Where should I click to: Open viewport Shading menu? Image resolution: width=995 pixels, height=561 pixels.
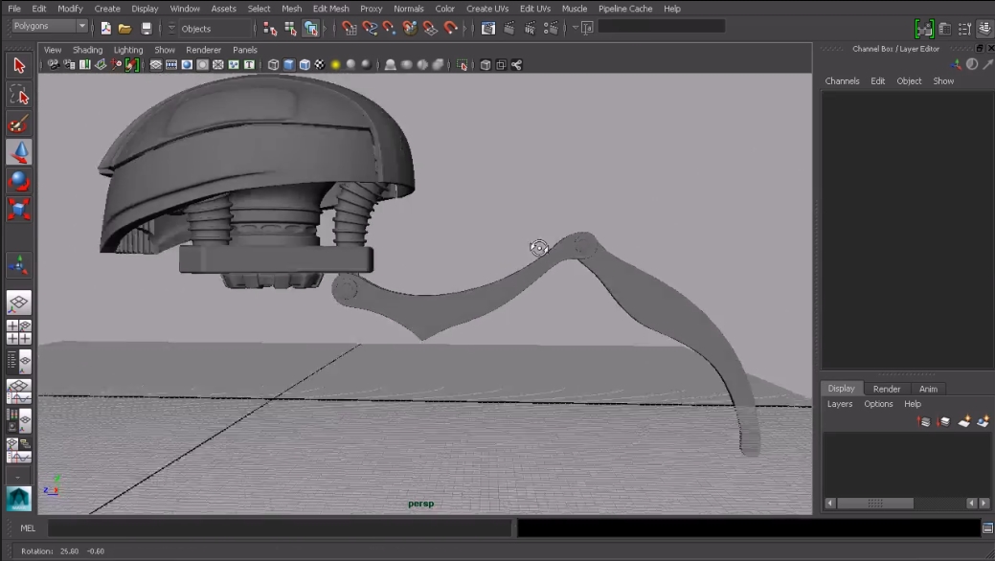pyautogui.click(x=87, y=50)
